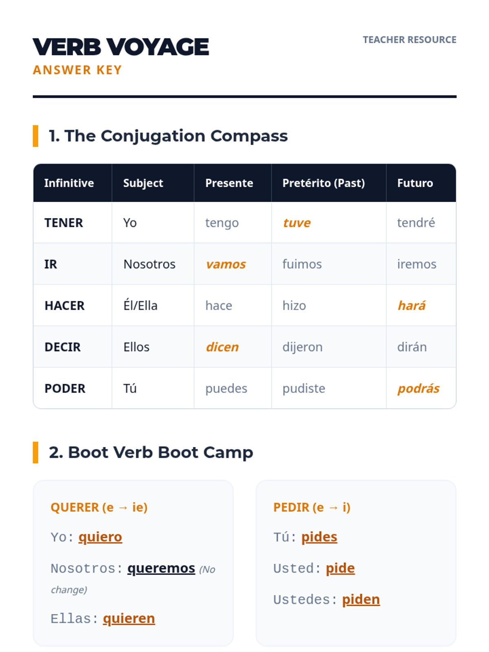The width and height of the screenshot is (489, 652).
Task: Click the PODER infinitive cell
Action: coord(65,389)
